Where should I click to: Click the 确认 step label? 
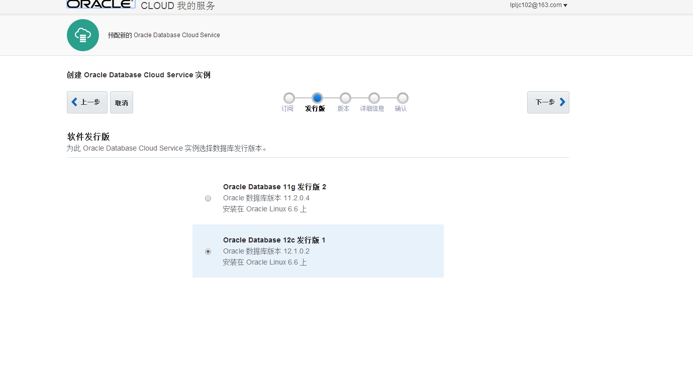coord(401,108)
